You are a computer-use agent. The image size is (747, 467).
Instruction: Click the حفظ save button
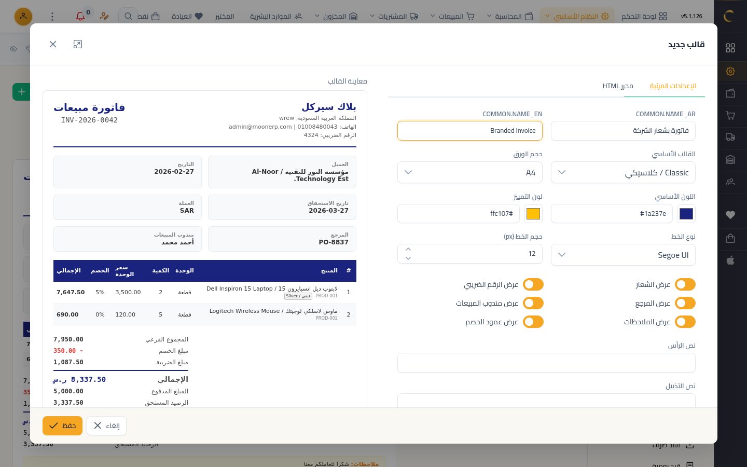pos(62,425)
